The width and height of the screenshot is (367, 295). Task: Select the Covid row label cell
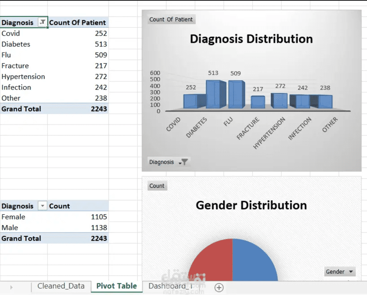[x=24, y=33]
